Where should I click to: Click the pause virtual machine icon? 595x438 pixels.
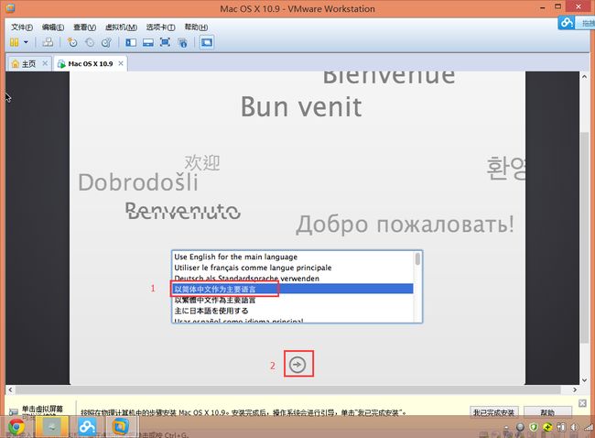click(x=14, y=42)
